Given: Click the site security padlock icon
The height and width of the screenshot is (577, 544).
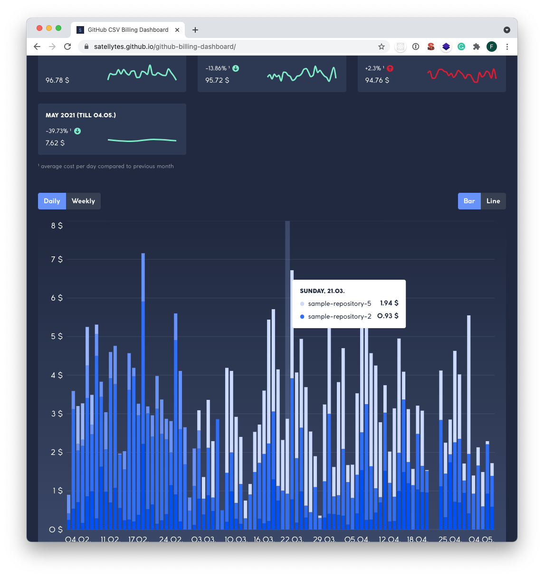Looking at the screenshot, I should pos(86,47).
